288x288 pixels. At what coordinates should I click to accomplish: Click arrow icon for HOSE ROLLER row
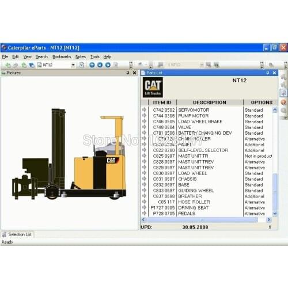click(144, 202)
